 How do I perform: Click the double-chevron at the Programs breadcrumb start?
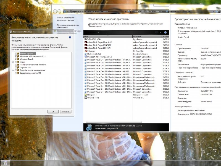68,11
